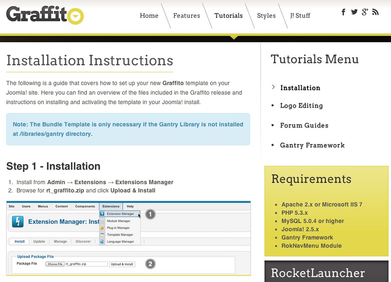Click the "MySQL 5.0.4 or higher" requirement

[313, 221]
